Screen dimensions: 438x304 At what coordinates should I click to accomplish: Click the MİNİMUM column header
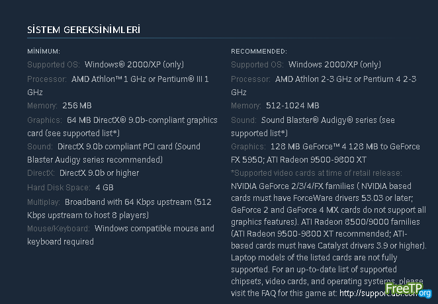click(44, 51)
